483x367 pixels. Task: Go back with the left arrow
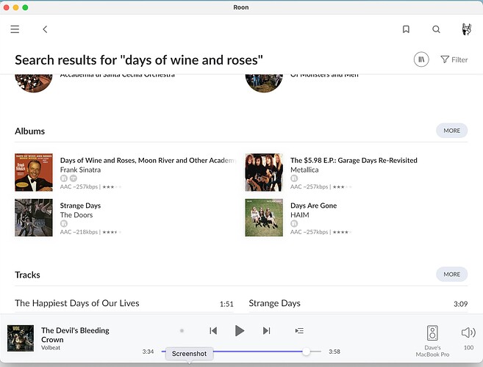45,29
